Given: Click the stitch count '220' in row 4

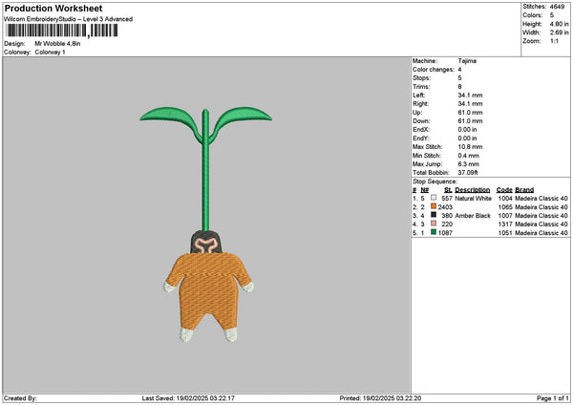Looking at the screenshot, I should click(447, 224).
